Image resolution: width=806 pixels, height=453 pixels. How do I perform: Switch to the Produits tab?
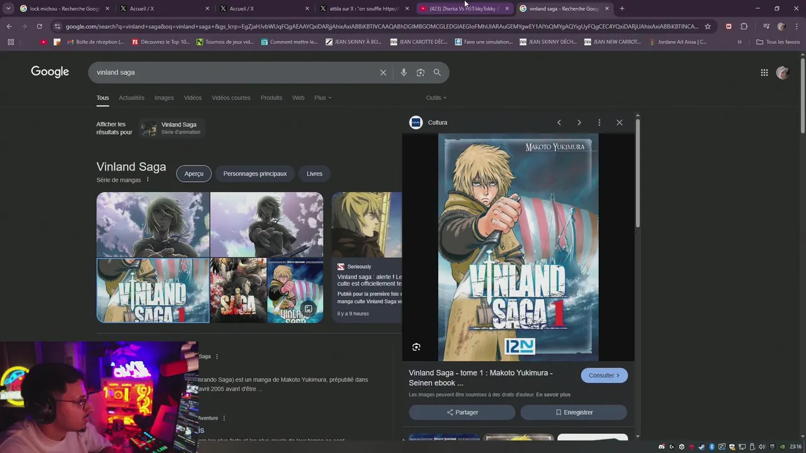[x=271, y=98]
